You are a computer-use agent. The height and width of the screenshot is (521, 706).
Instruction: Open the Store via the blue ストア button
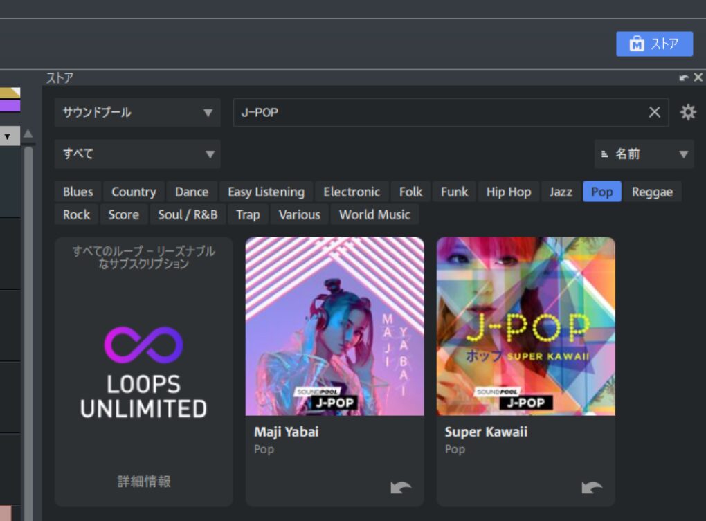tap(654, 44)
